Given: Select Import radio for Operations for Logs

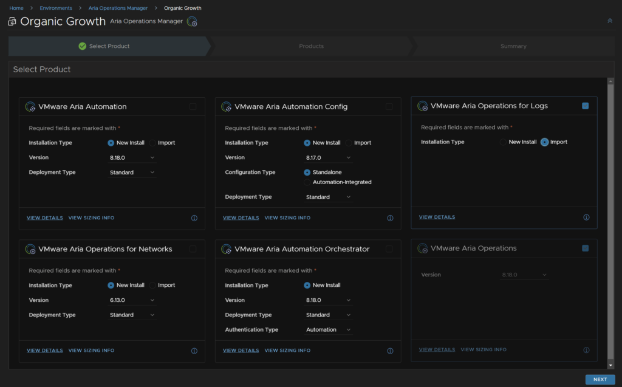Looking at the screenshot, I should click(545, 142).
